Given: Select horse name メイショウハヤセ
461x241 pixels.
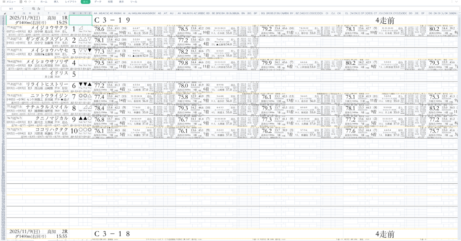Looking at the screenshot, I should [x=49, y=50].
